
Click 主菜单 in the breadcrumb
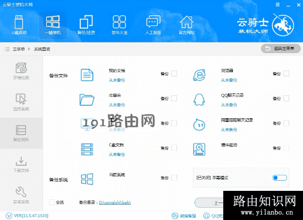19,49
